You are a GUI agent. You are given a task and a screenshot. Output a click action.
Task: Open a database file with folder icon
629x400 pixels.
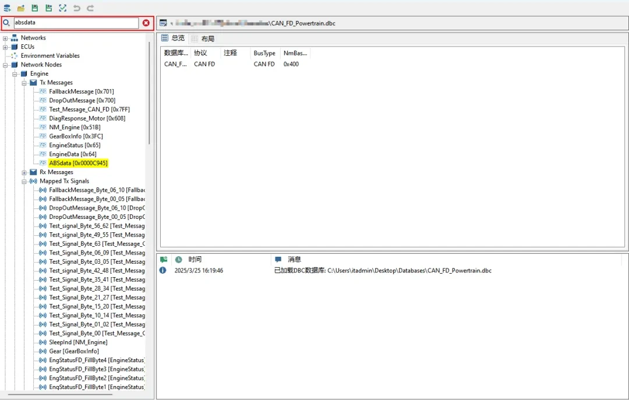tap(21, 8)
